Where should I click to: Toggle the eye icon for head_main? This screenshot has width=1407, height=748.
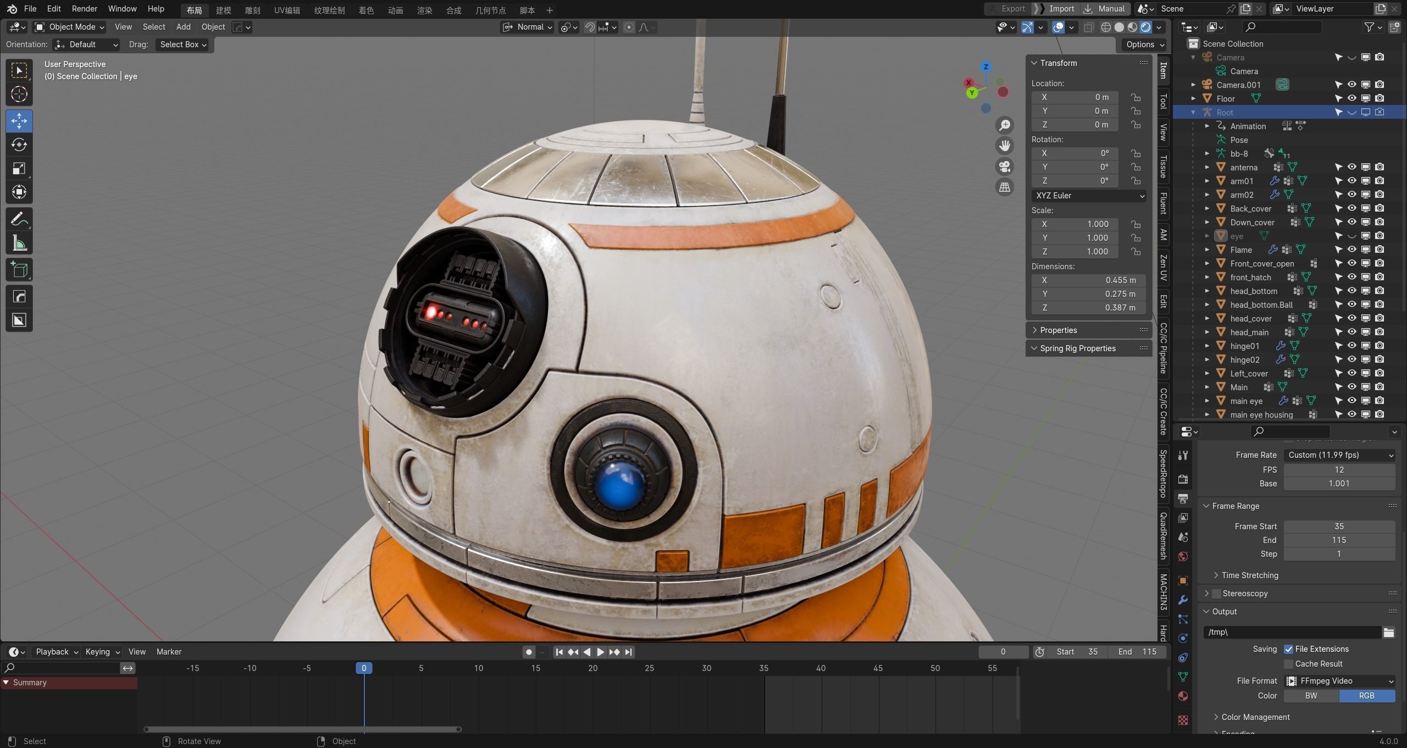click(1352, 332)
